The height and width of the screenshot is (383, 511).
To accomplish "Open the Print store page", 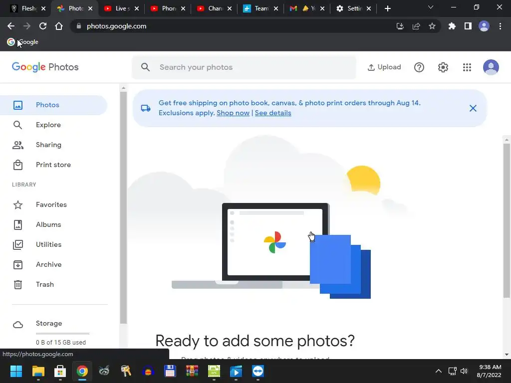I will [53, 165].
